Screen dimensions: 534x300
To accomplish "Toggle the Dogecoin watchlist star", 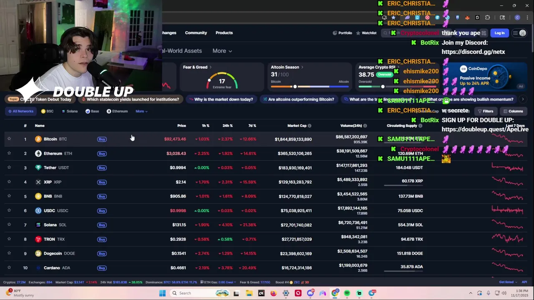I will (9, 253).
